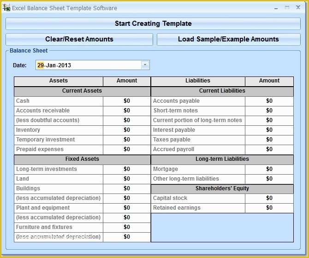
Task: Click the (less doubtful accounts) label
Action: pyautogui.click(x=48, y=120)
